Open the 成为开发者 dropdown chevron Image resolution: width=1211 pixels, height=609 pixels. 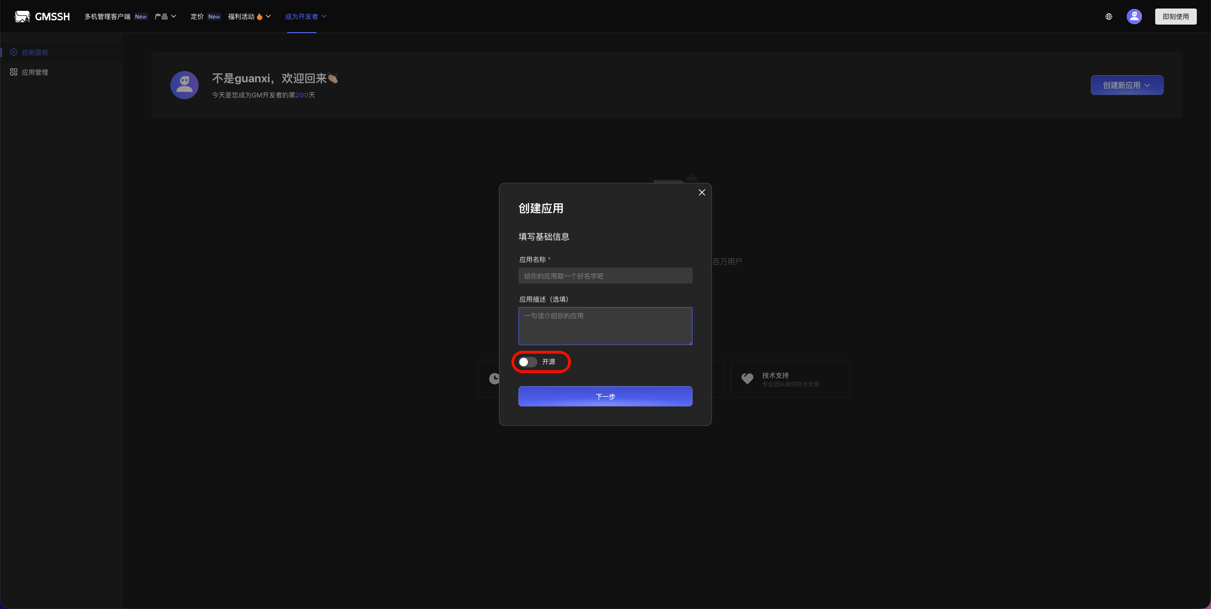324,16
